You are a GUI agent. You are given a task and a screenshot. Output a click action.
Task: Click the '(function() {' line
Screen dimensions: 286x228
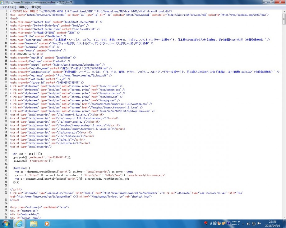(21, 168)
